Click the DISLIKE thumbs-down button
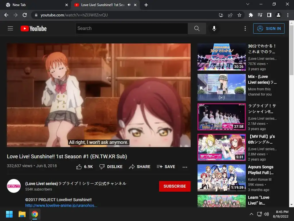294x221 pixels. tap(111, 167)
